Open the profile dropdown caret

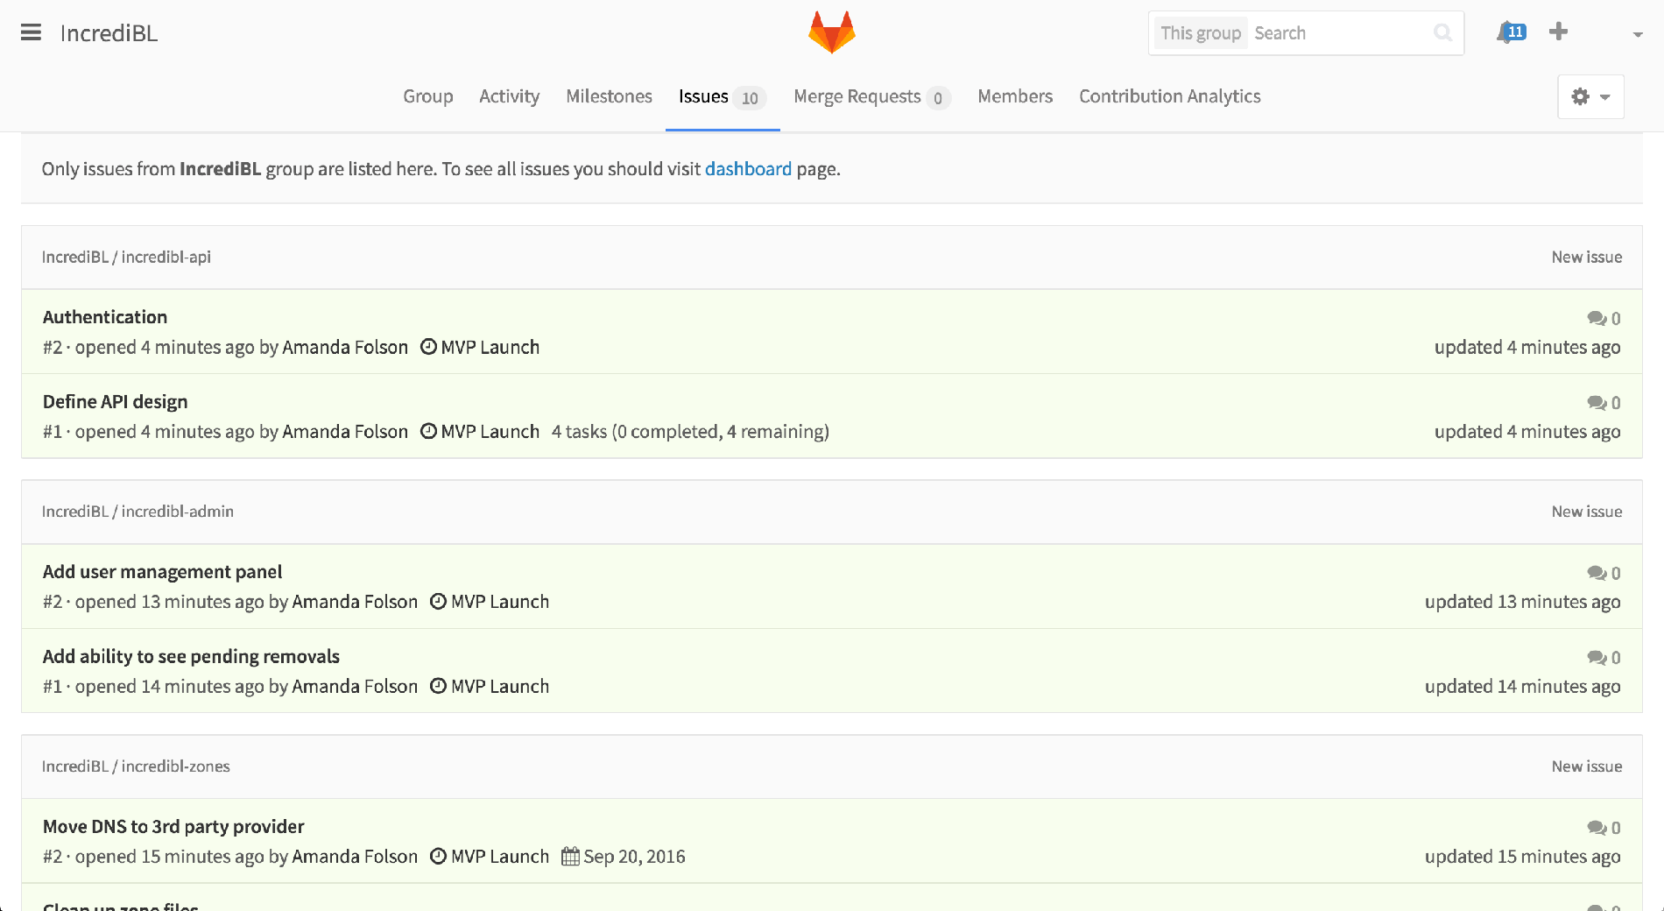(1636, 35)
